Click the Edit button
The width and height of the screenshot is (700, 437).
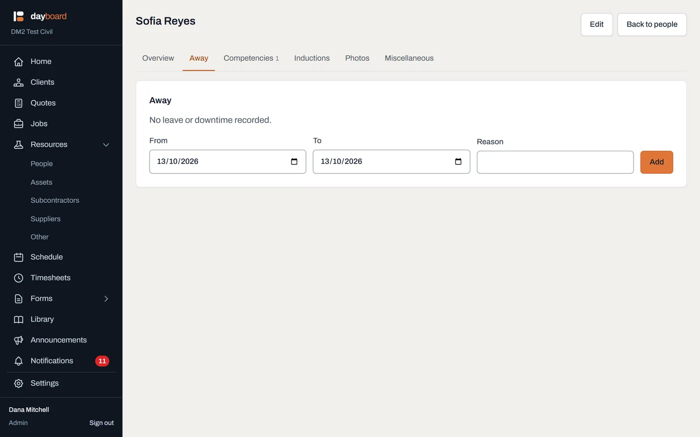pos(596,24)
